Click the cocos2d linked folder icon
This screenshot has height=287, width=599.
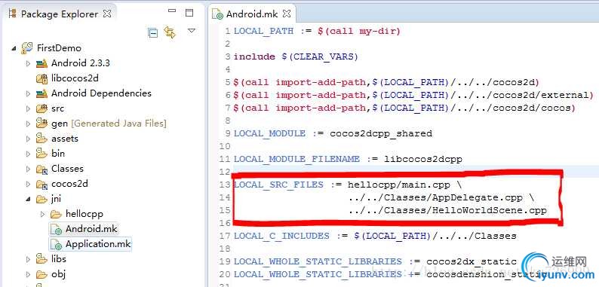click(x=41, y=184)
